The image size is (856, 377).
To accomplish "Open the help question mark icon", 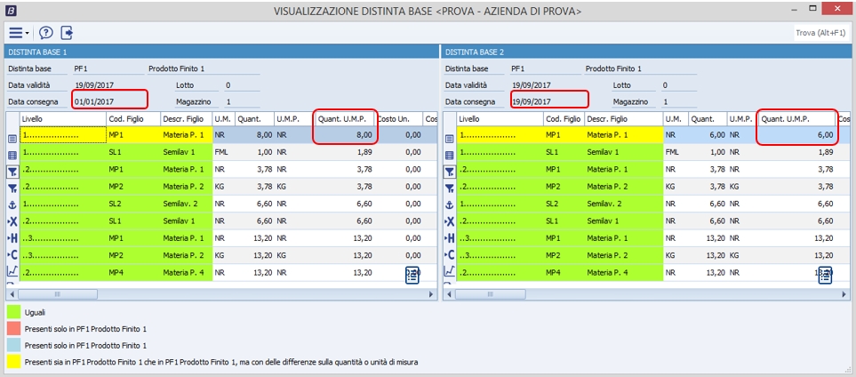I will pyautogui.click(x=46, y=33).
